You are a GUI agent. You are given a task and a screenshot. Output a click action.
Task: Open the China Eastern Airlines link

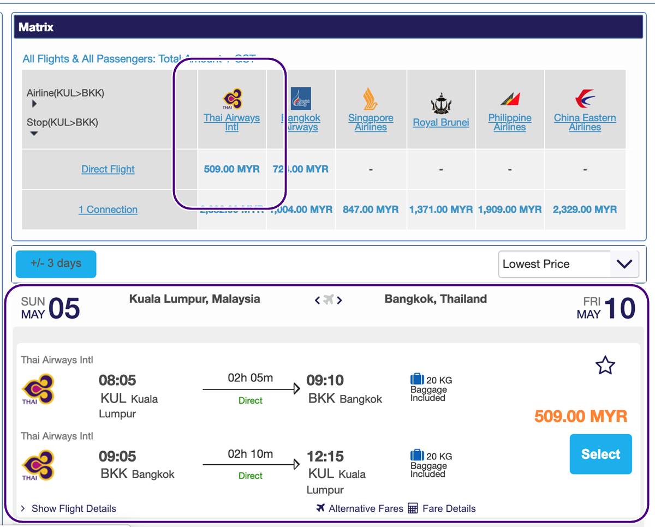(x=585, y=122)
